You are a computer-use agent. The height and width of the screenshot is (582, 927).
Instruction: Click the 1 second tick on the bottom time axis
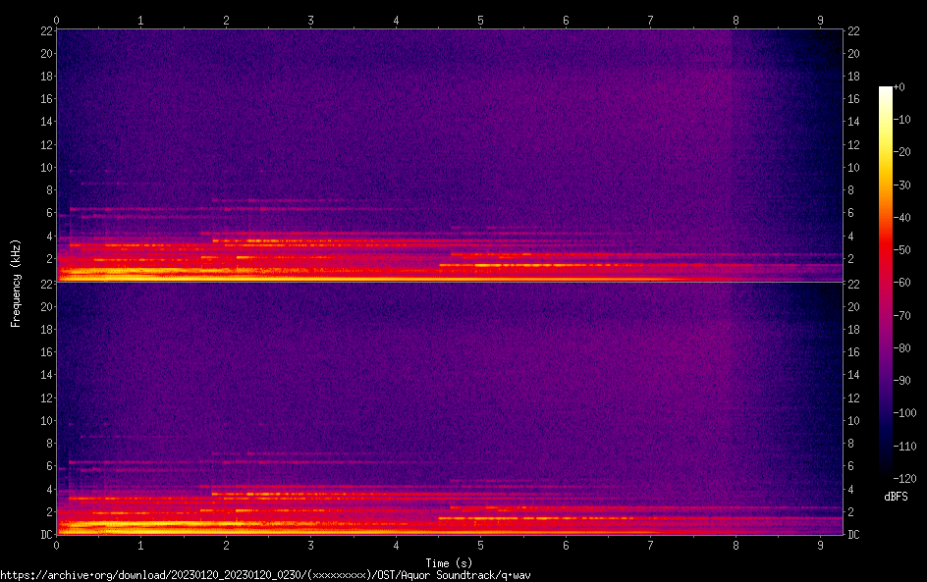pos(141,545)
